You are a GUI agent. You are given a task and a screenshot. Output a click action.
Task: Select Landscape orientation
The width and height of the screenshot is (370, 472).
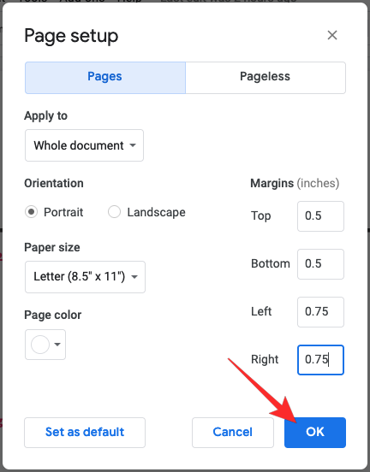(x=114, y=212)
